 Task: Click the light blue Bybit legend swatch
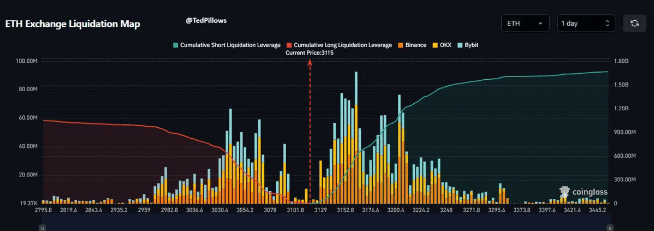pyautogui.click(x=460, y=45)
